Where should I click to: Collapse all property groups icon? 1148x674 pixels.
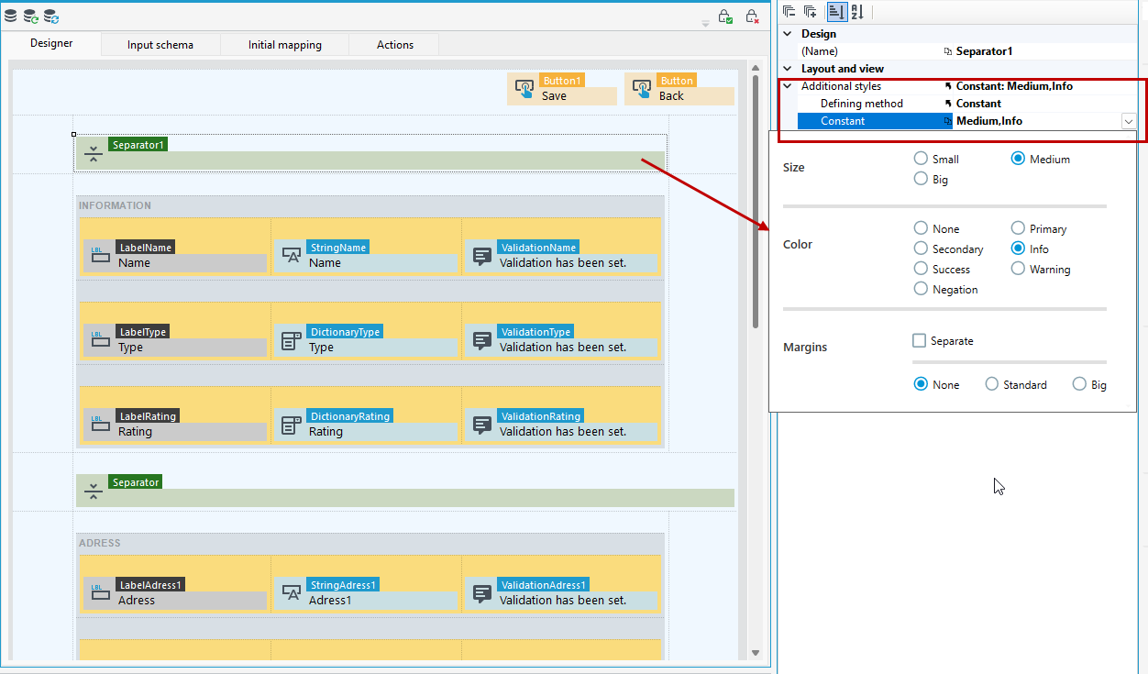(789, 11)
